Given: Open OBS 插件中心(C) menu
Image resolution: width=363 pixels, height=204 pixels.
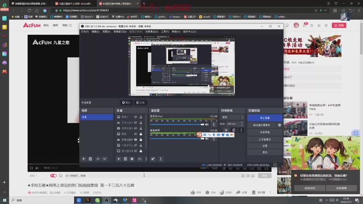Looking at the screenshot, I should tap(190, 31).
